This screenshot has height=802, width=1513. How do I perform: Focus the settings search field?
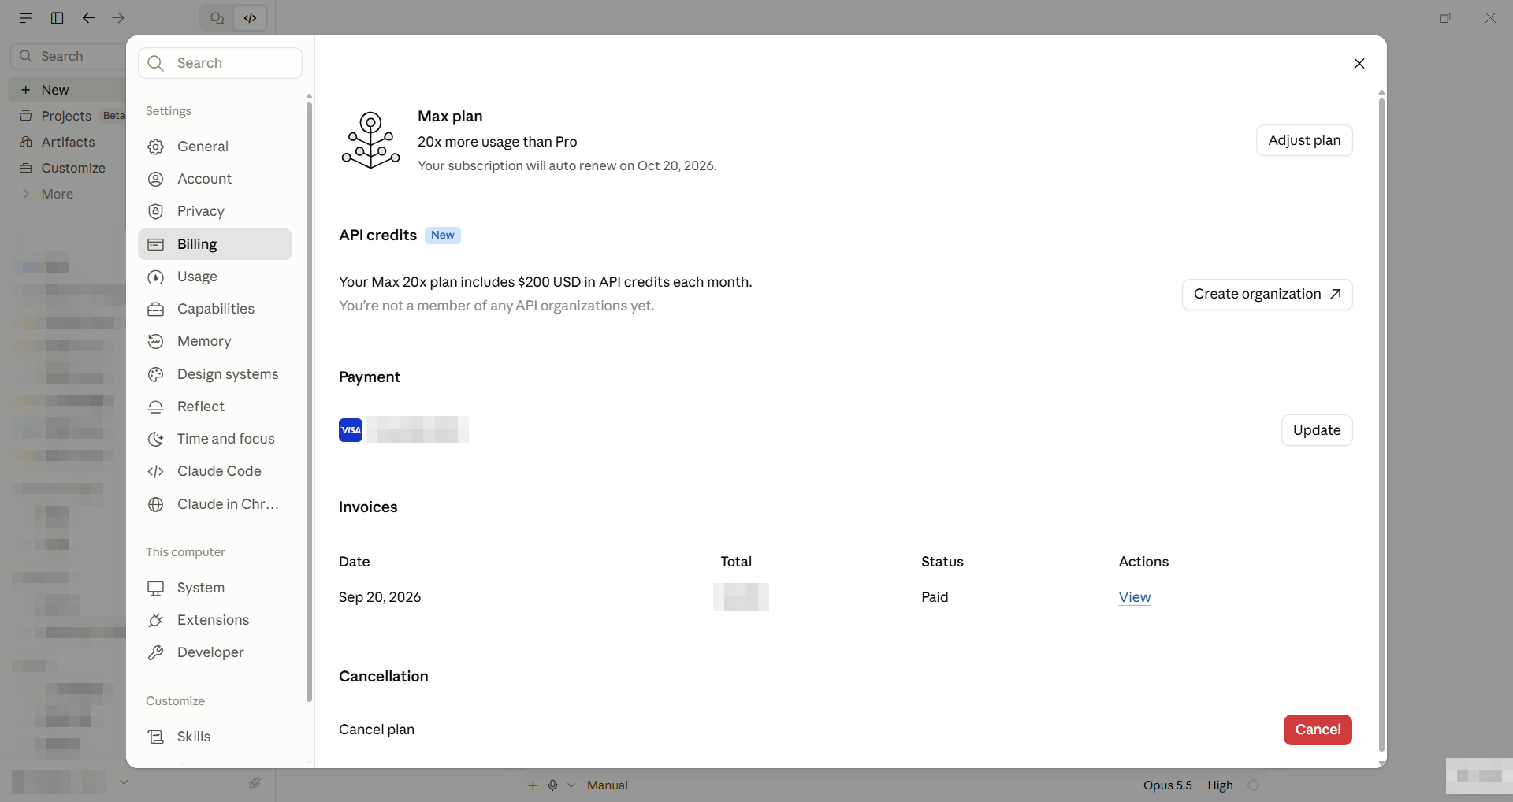(x=220, y=63)
